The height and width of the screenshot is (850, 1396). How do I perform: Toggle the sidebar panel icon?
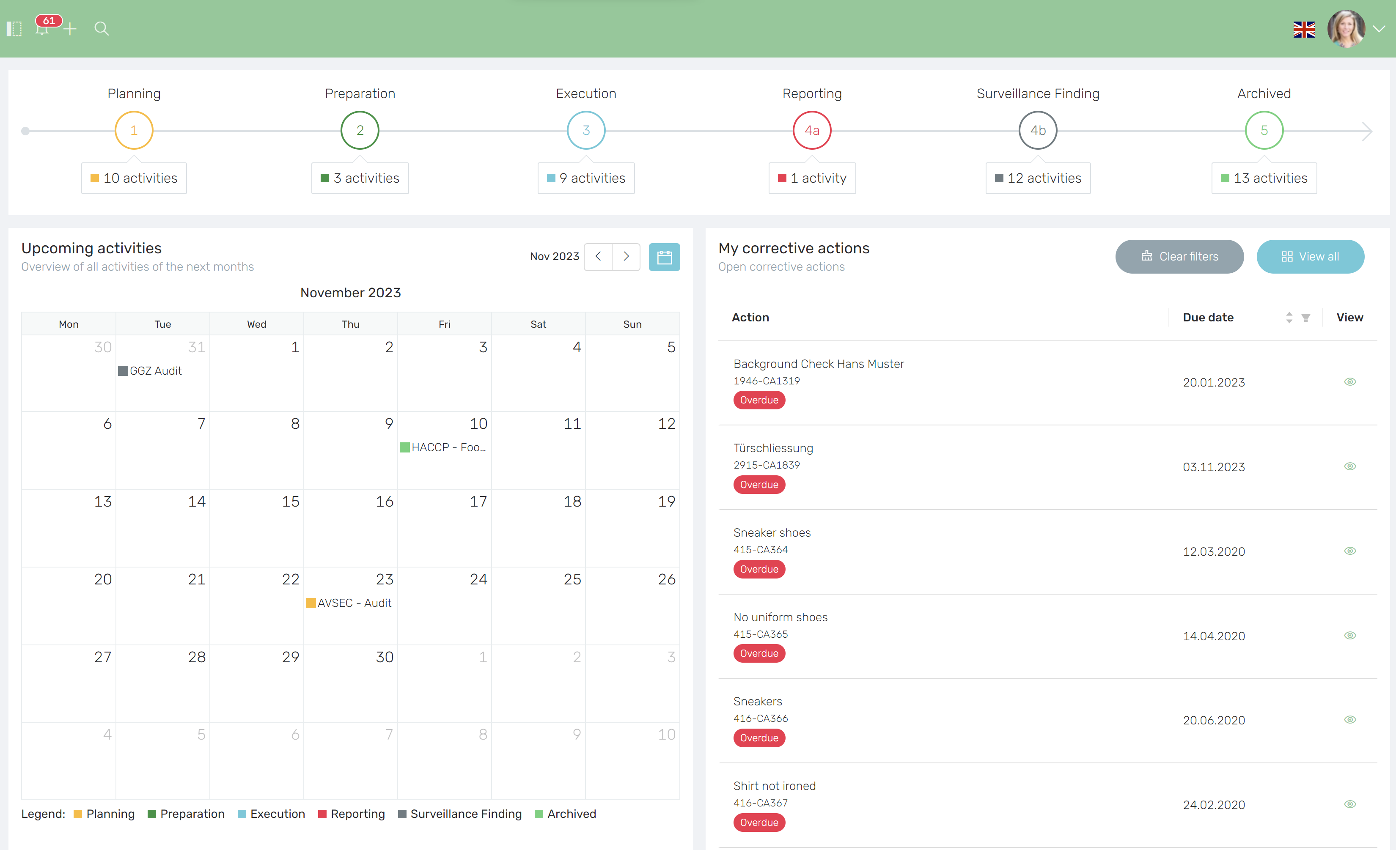pos(14,28)
